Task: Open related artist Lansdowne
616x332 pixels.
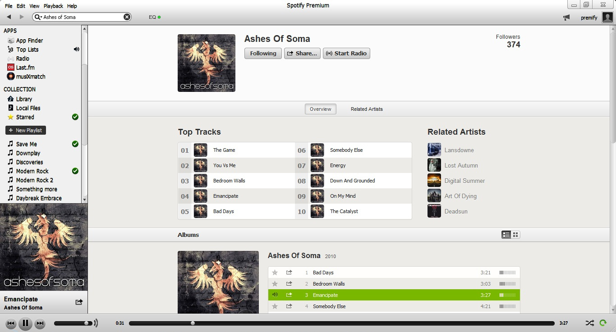Action: point(459,150)
